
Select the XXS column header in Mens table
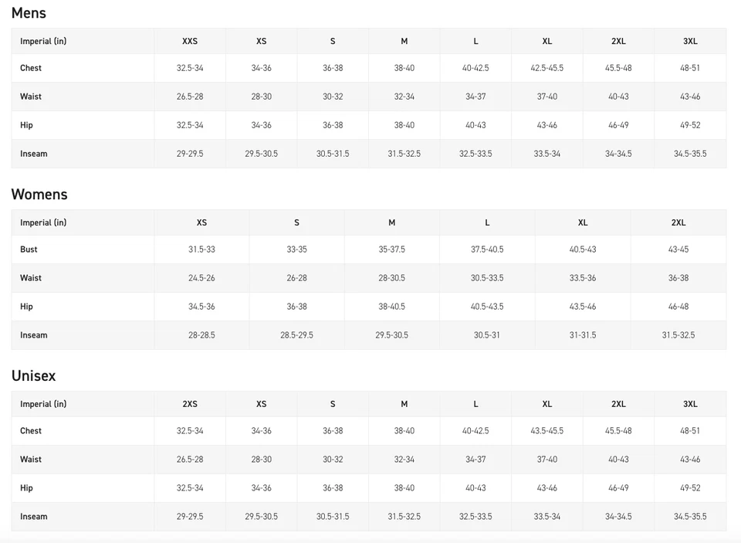pos(190,41)
